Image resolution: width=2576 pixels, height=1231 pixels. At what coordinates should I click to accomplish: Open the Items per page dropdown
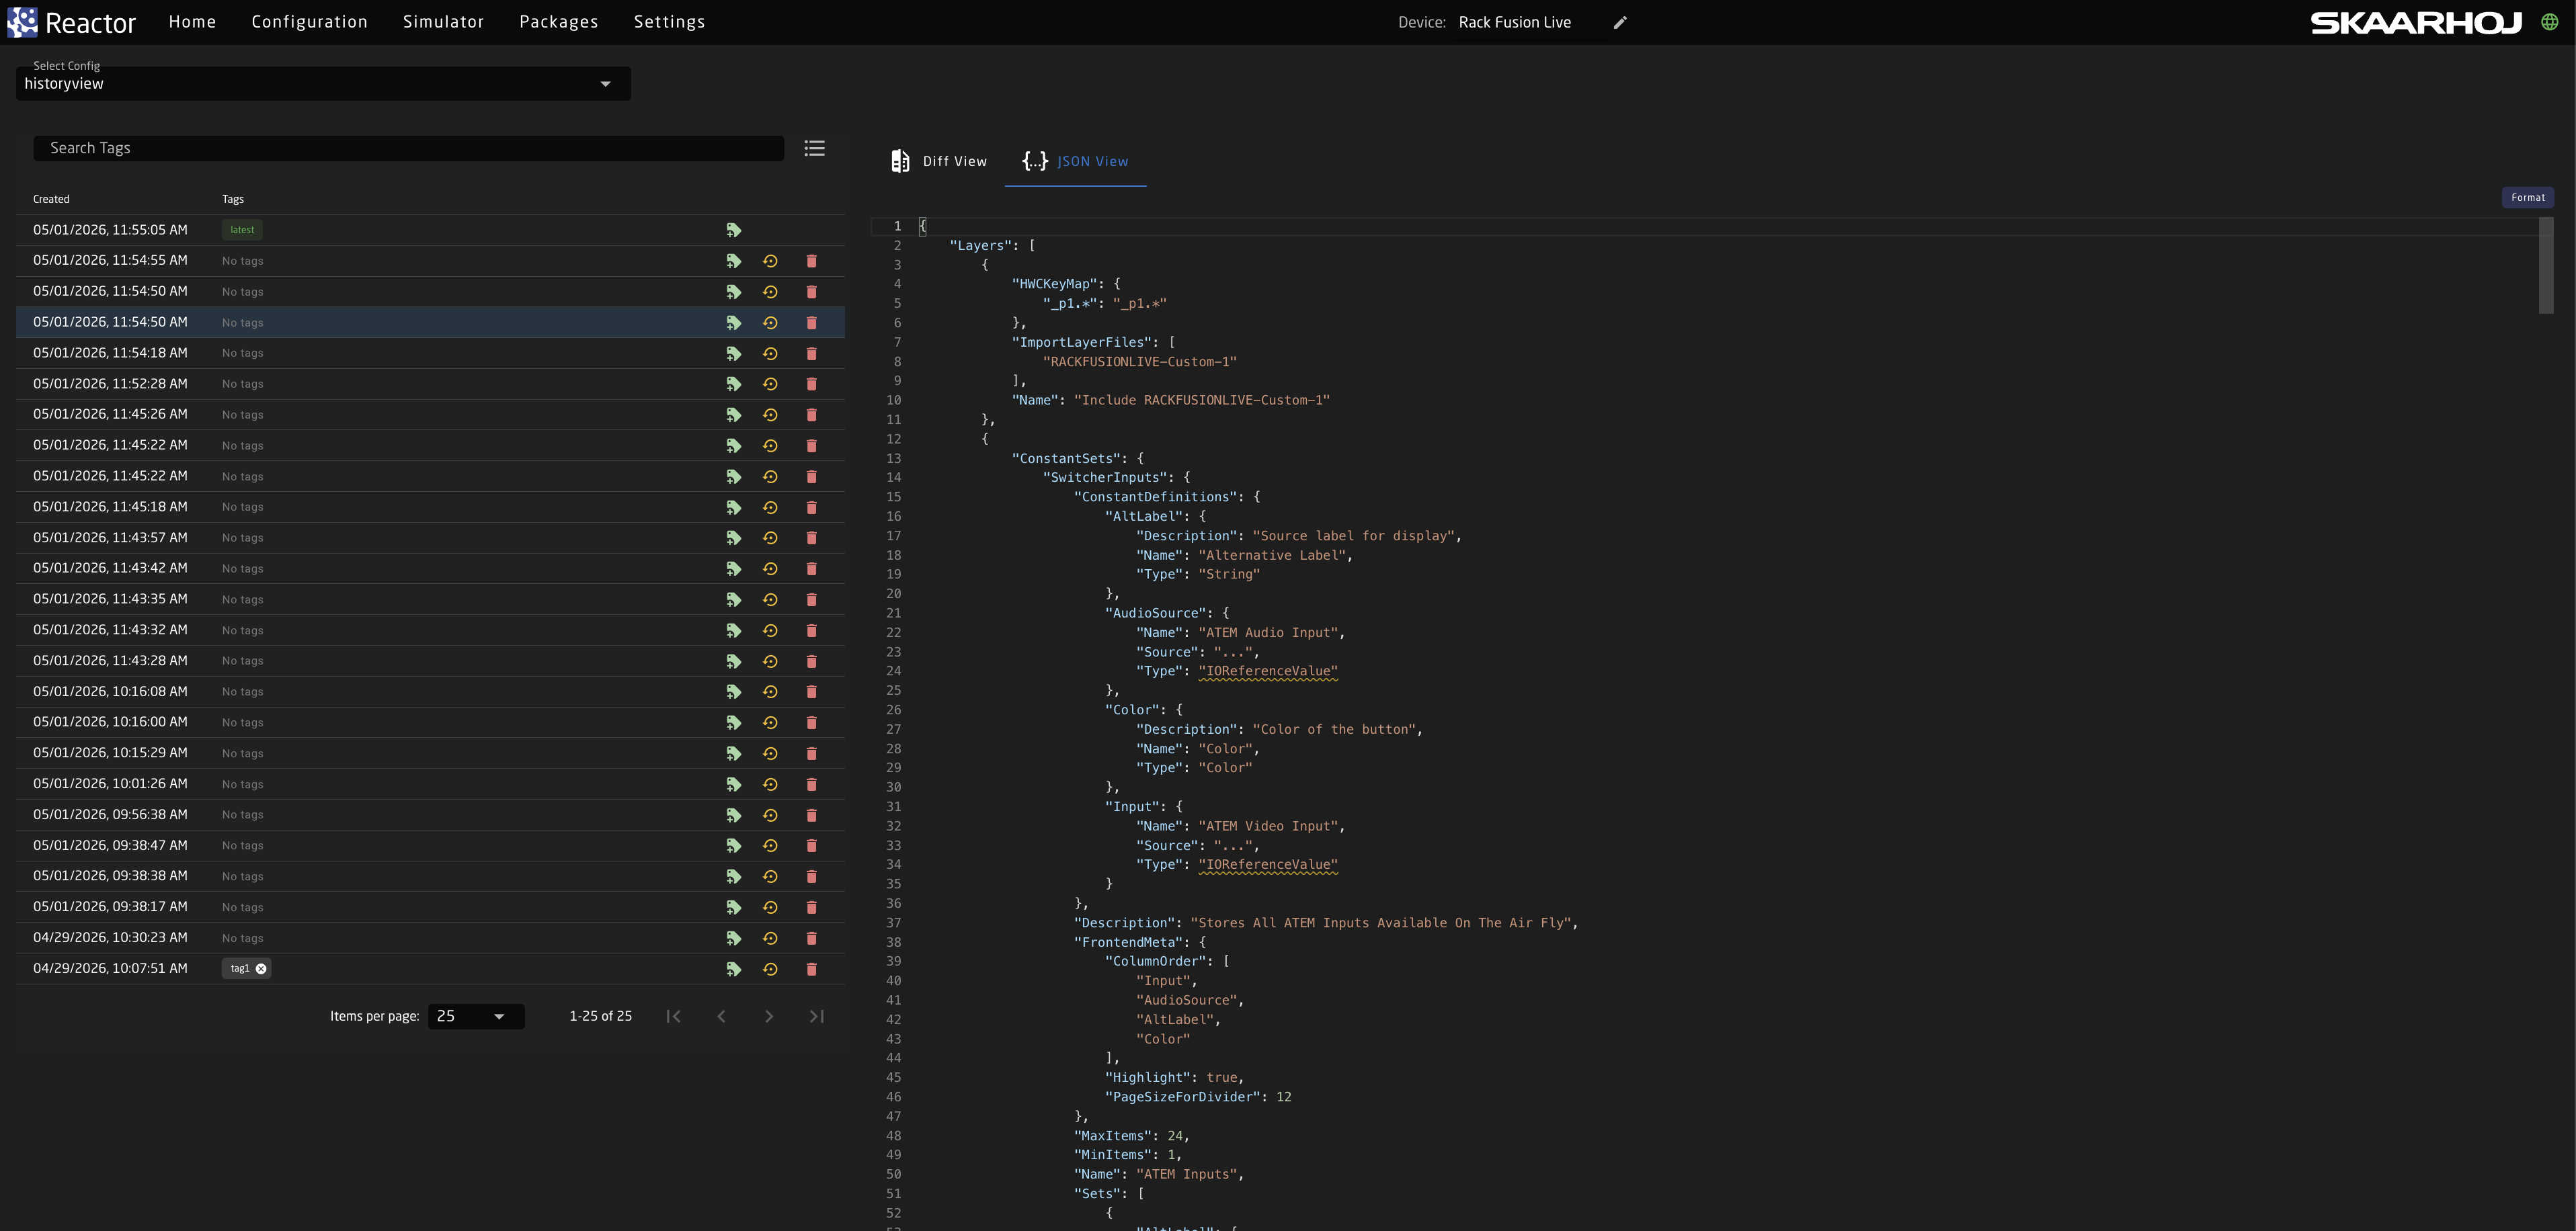(476, 1016)
